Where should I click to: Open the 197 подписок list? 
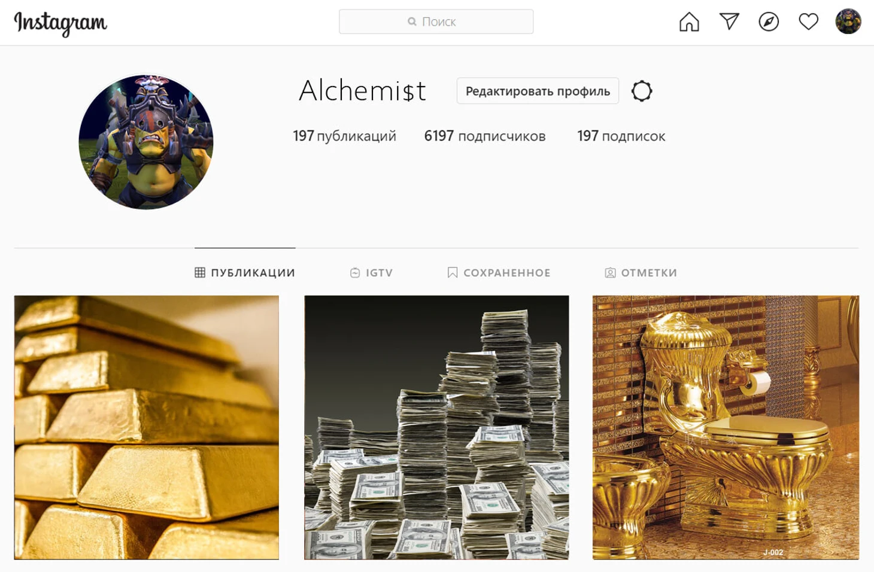621,136
